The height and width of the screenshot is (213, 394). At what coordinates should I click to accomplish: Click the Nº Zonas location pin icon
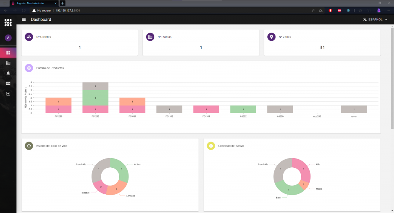point(271,37)
